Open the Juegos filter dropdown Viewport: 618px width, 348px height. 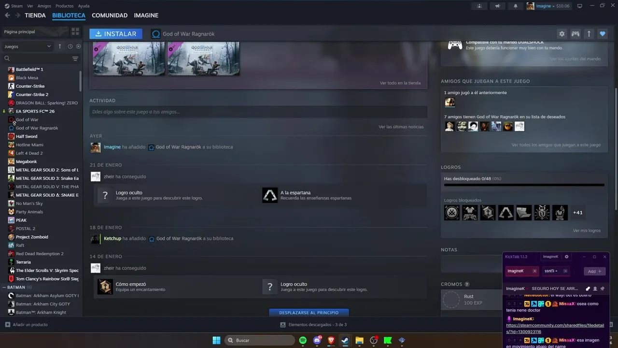(28, 46)
